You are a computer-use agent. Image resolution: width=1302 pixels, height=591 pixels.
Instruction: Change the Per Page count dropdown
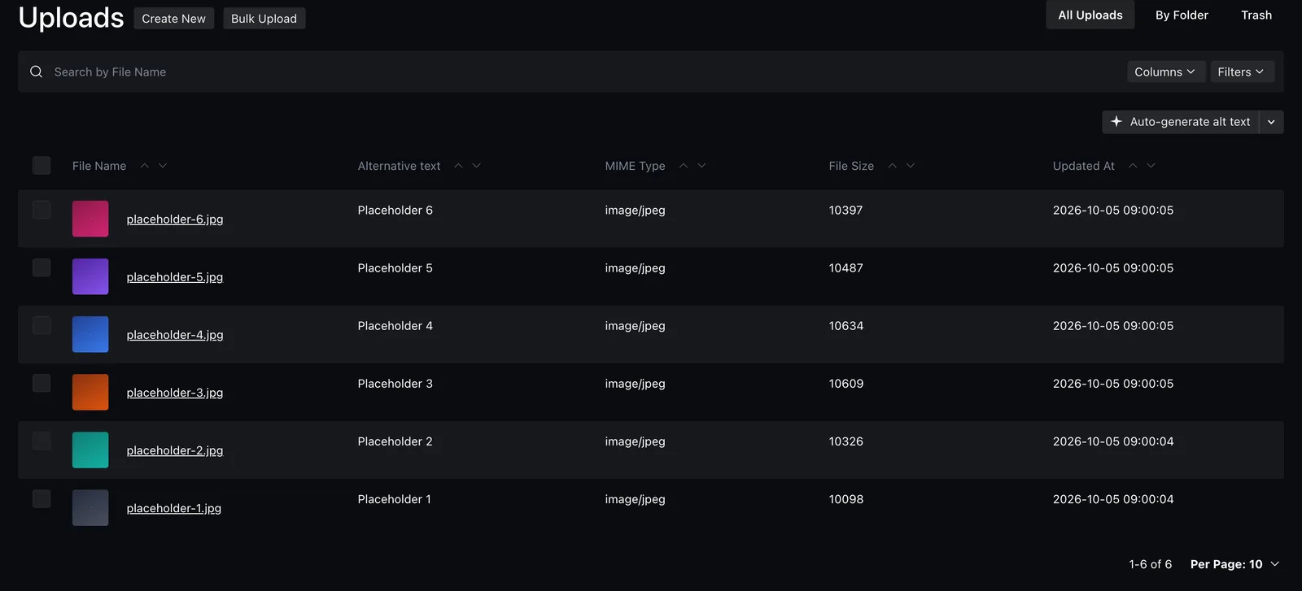(x=1234, y=564)
